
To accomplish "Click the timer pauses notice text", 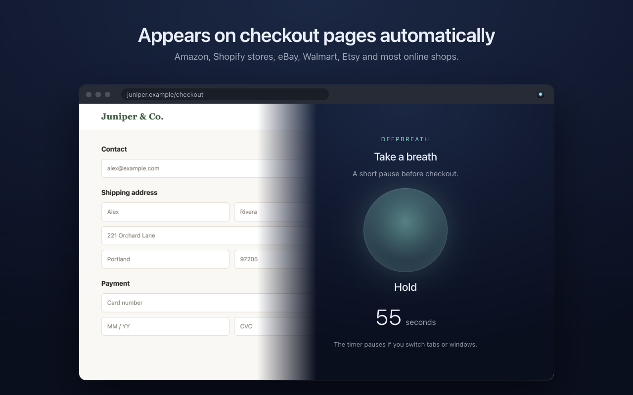I will coord(406,345).
